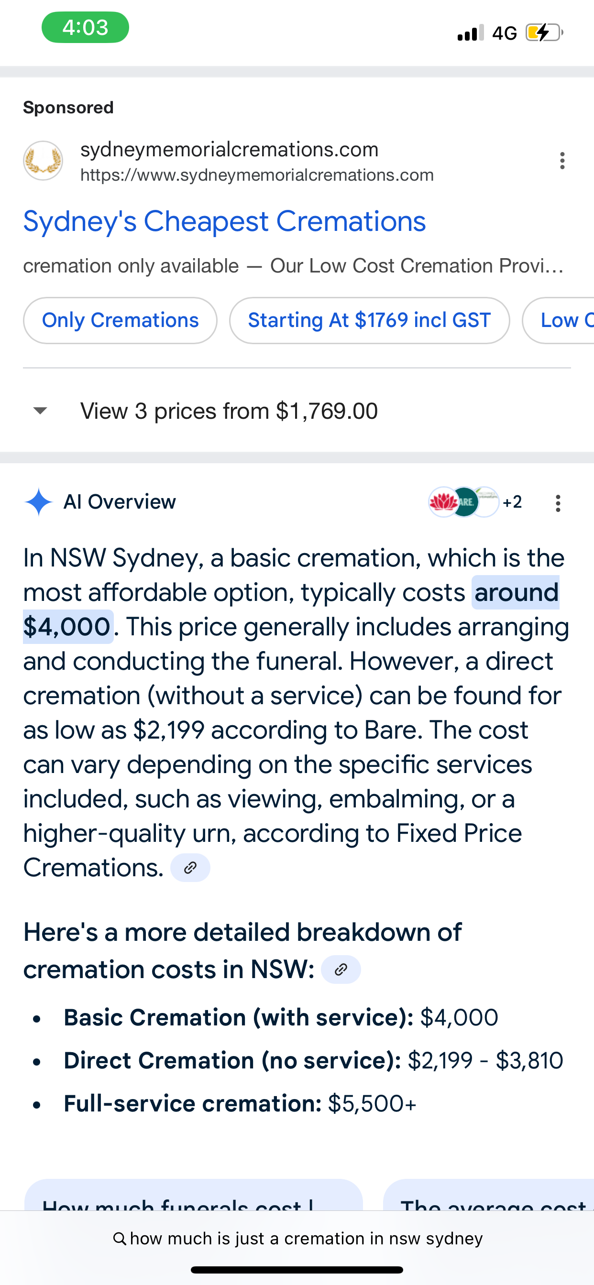Open the sponsored ad three-dot menu

click(x=562, y=161)
